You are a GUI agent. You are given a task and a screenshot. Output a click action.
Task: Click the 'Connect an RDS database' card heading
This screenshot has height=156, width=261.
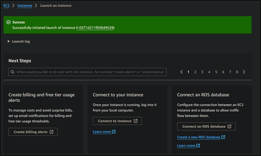click(203, 95)
